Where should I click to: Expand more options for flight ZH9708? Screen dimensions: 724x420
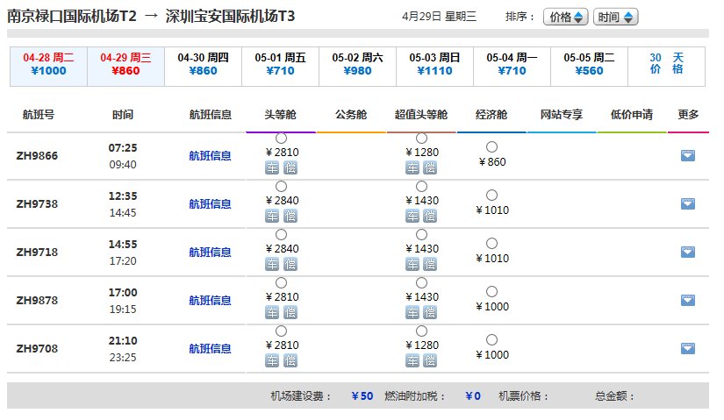pyautogui.click(x=688, y=348)
